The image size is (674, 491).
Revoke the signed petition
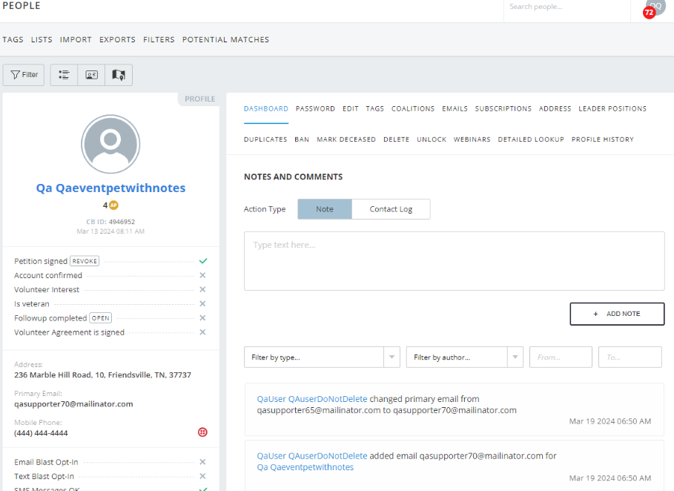coord(85,261)
